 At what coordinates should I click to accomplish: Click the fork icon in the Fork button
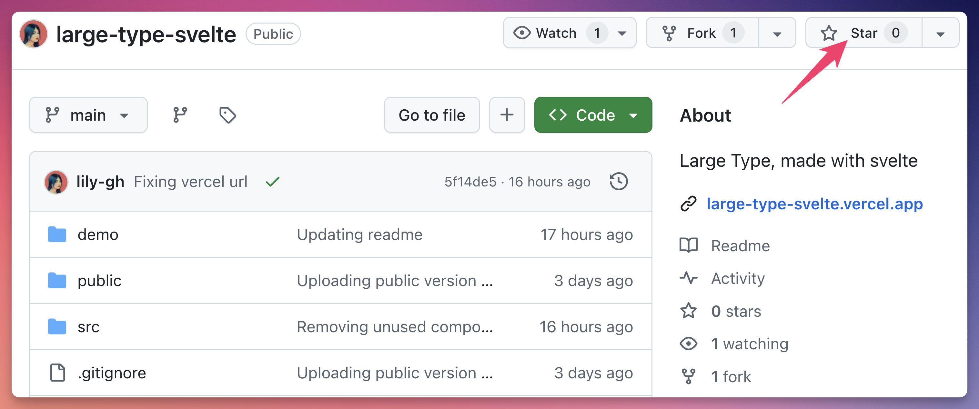pyautogui.click(x=669, y=33)
